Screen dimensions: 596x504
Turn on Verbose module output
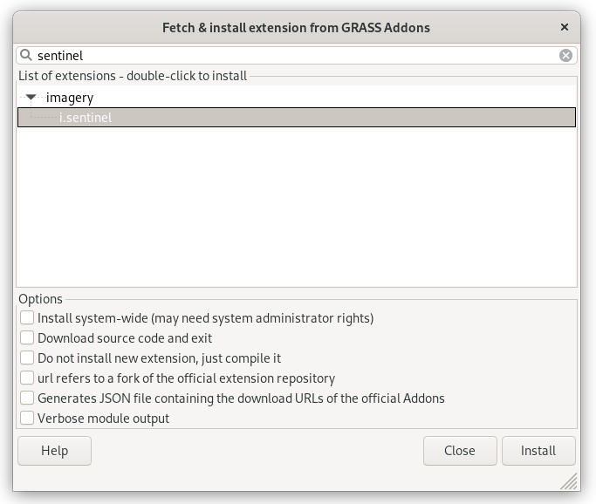click(x=27, y=418)
